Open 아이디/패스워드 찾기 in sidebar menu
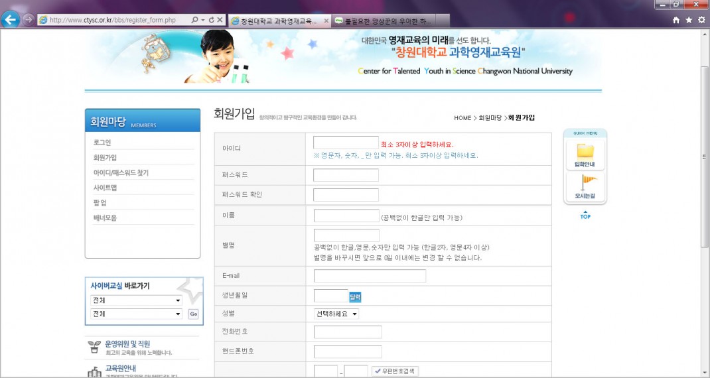Image resolution: width=710 pixels, height=378 pixels. pyautogui.click(x=121, y=173)
